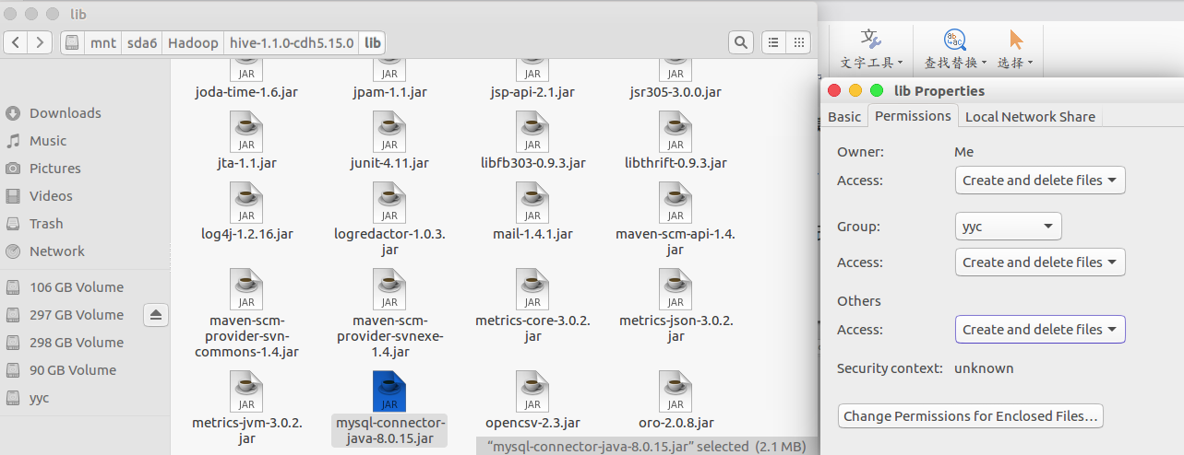Click Change Permissions for Enclosed Files button
Viewport: 1184px width, 455px height.
971,416
